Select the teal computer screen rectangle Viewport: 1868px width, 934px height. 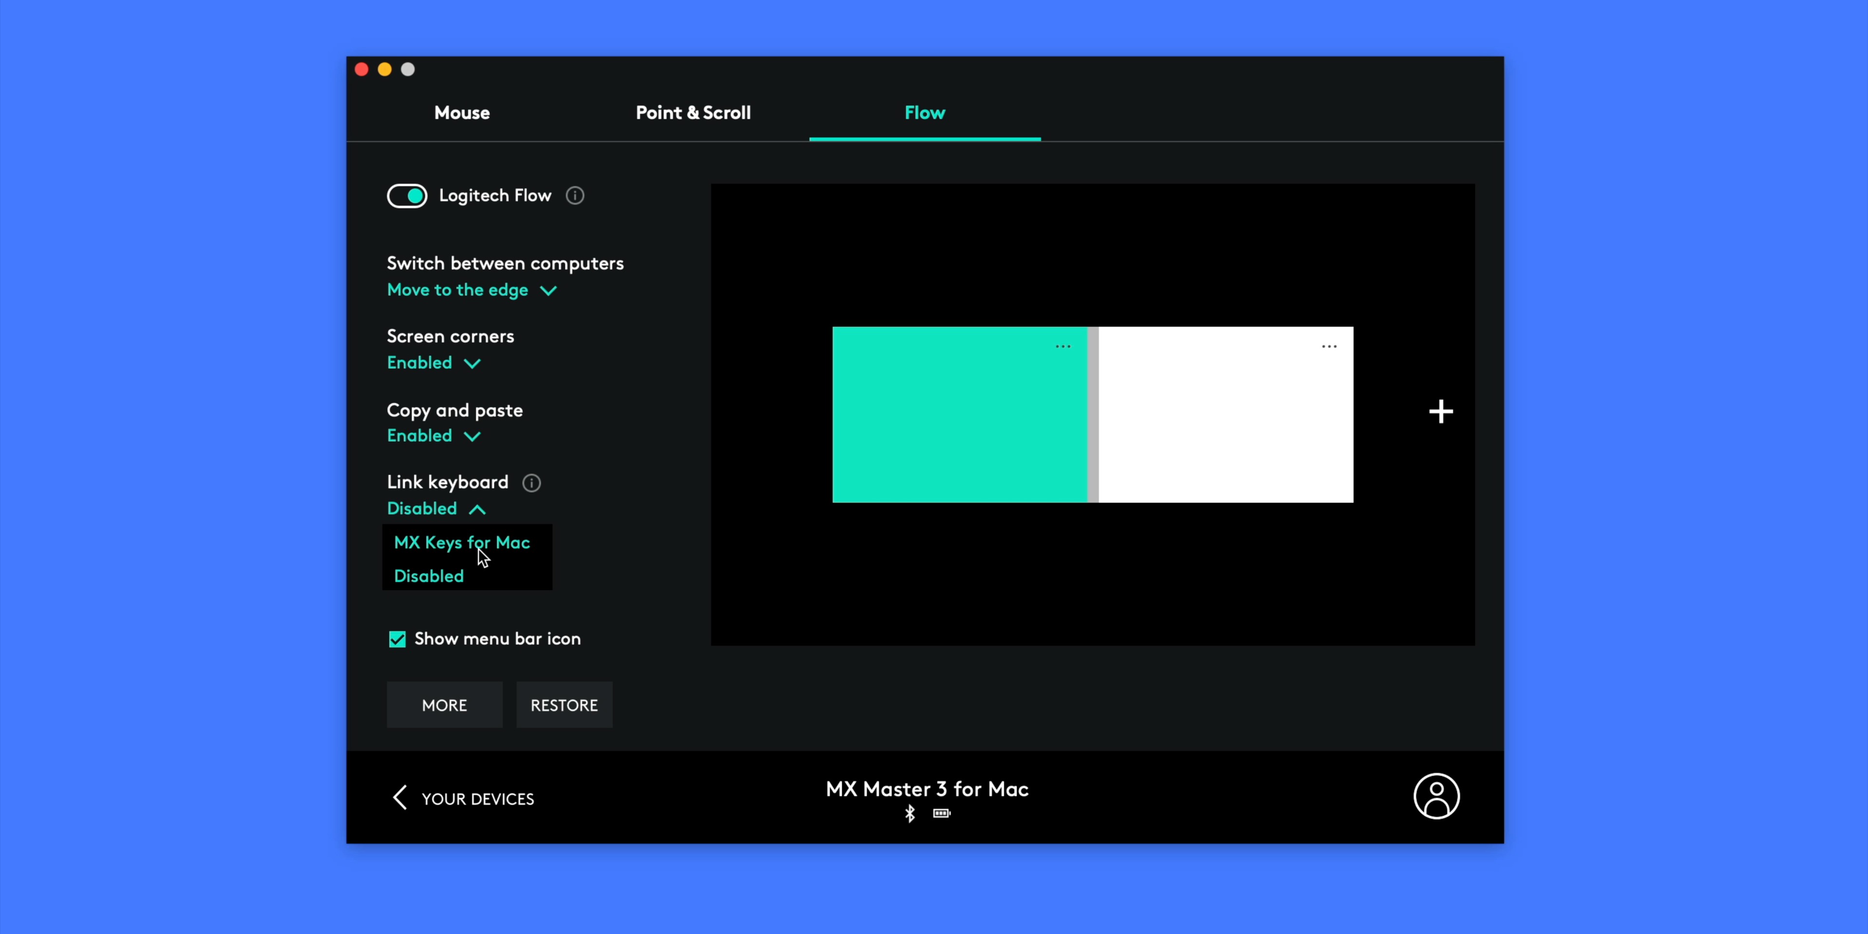[x=959, y=428]
